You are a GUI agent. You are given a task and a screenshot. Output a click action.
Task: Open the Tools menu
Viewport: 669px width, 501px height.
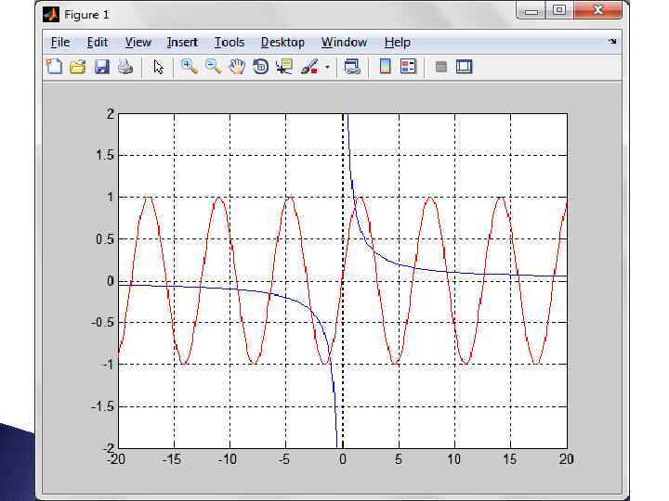coord(230,42)
